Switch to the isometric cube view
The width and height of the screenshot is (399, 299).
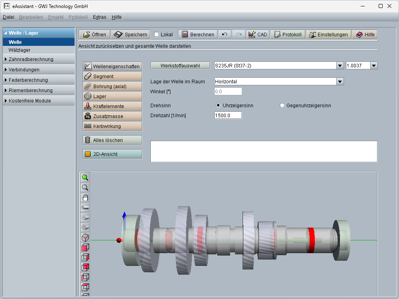click(85, 238)
